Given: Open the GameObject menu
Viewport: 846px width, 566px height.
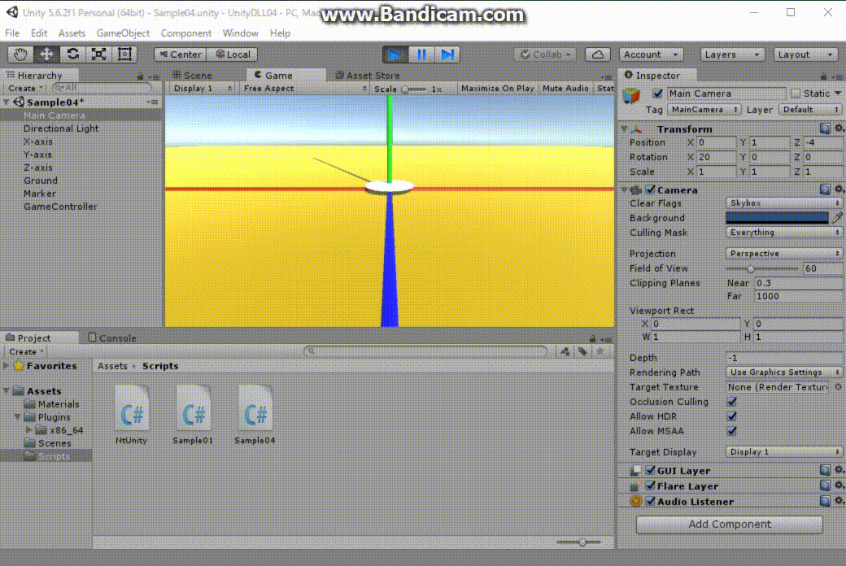Looking at the screenshot, I should click(123, 33).
